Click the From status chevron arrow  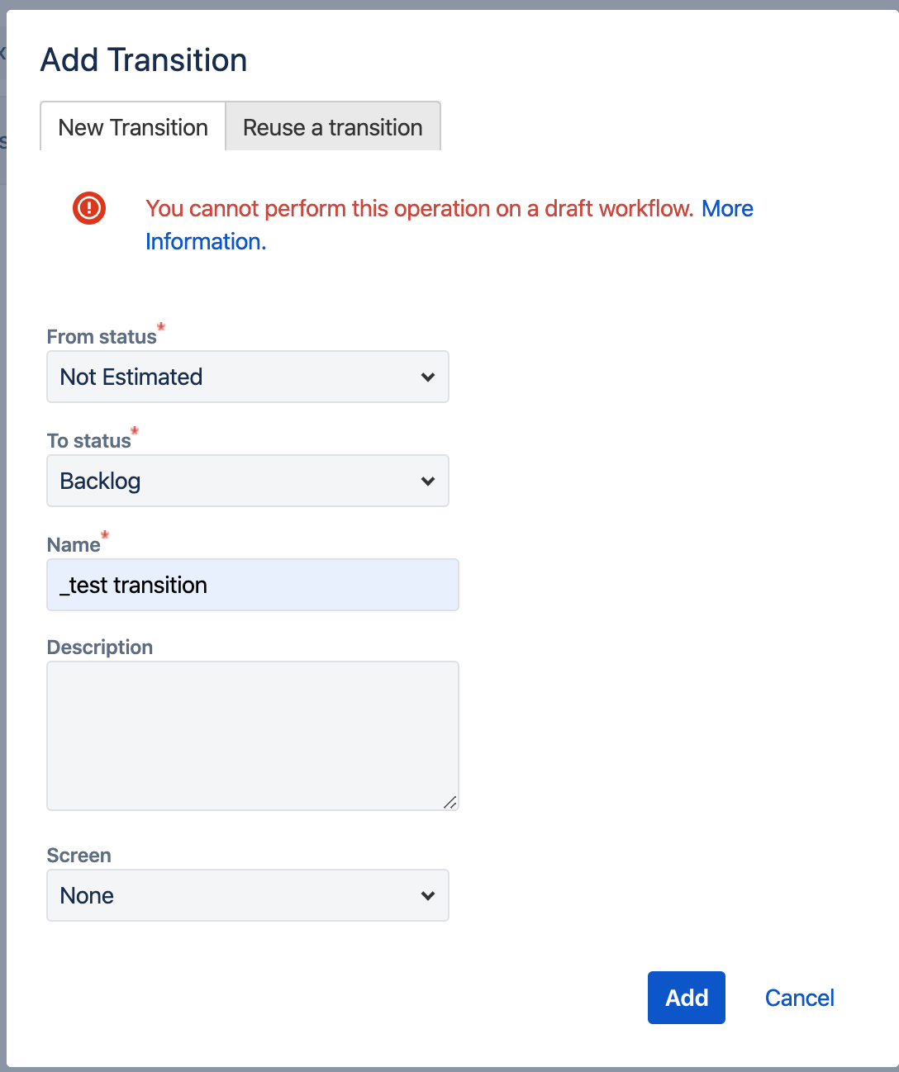pos(428,377)
